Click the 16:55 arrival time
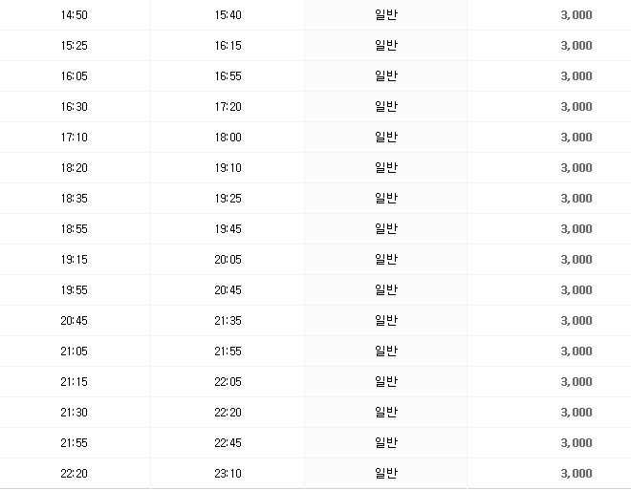631x490 pixels. pos(228,76)
